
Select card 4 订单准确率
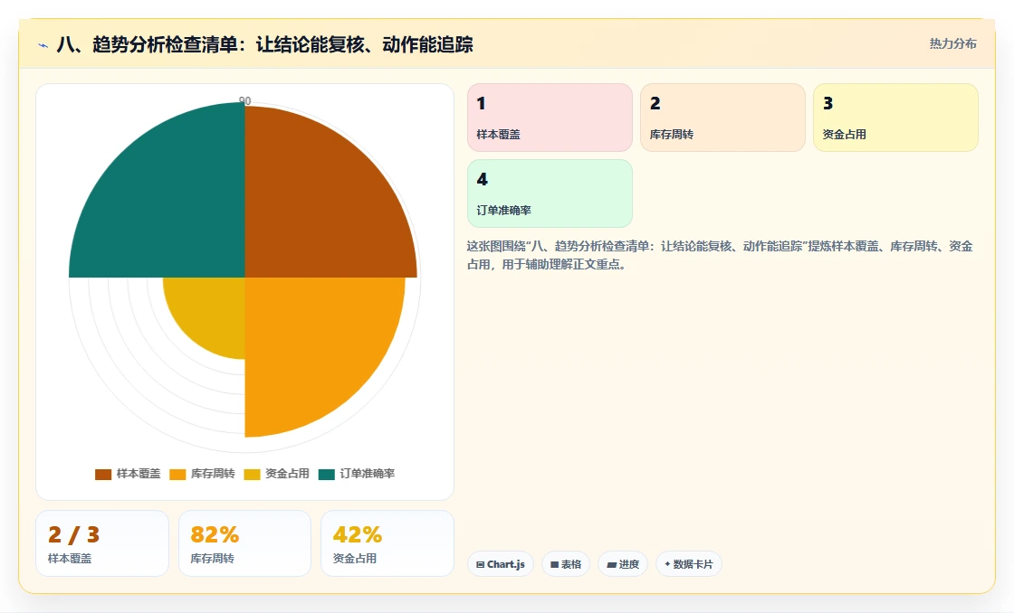click(x=550, y=193)
